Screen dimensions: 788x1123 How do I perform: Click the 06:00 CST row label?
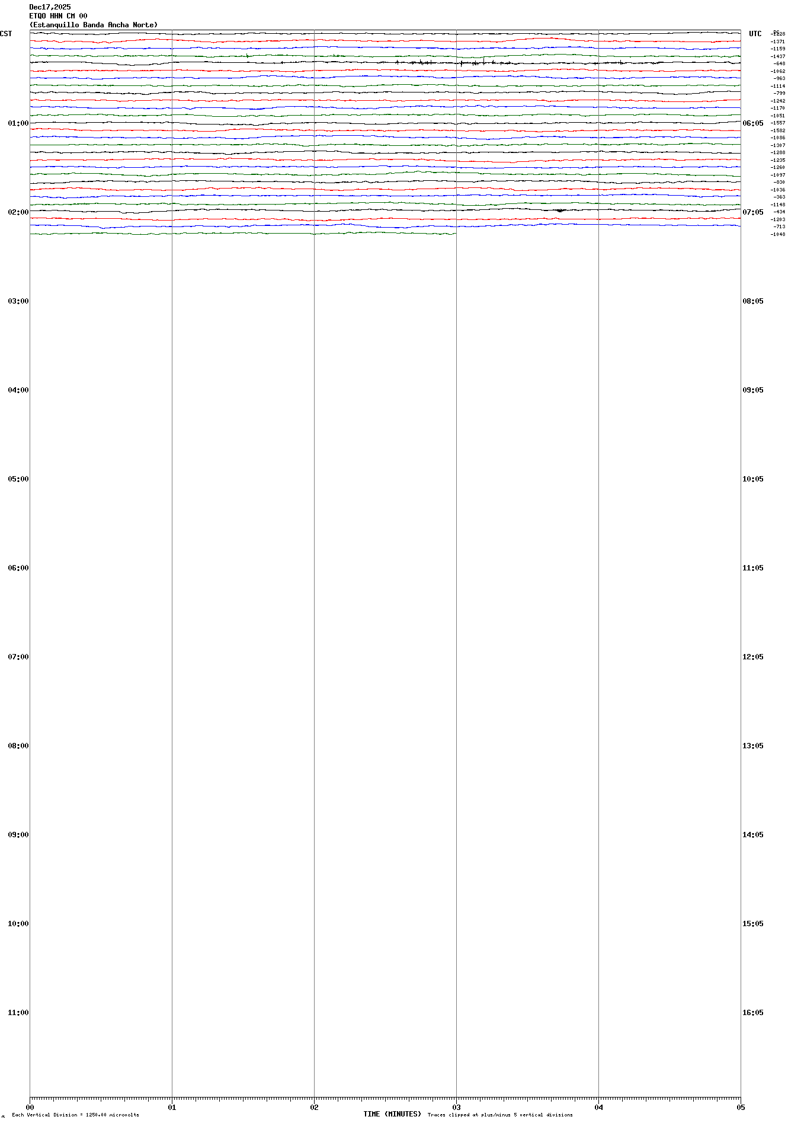coord(18,568)
